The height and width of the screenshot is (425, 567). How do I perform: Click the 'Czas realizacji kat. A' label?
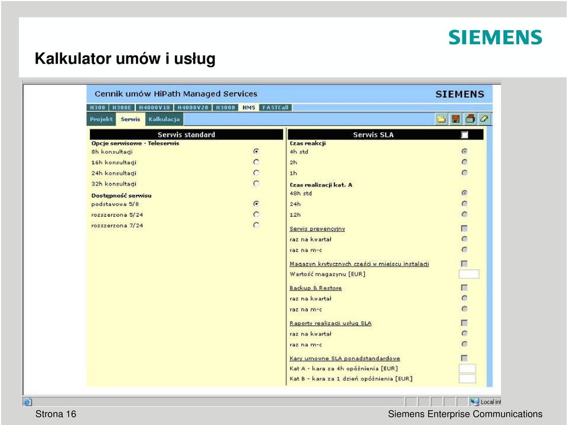(x=321, y=185)
